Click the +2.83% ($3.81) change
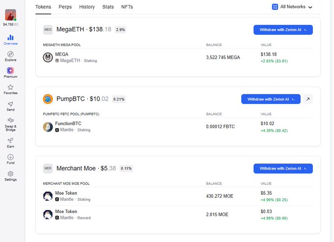The width and height of the screenshot is (334, 242). (x=274, y=61)
